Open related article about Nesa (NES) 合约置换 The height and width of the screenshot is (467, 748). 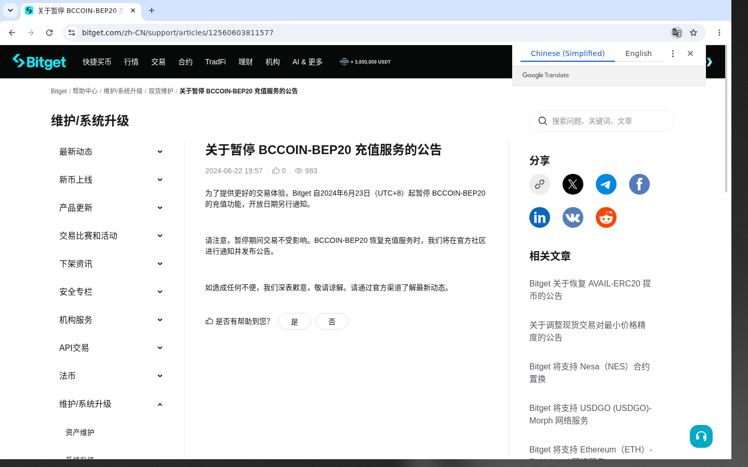(x=590, y=373)
